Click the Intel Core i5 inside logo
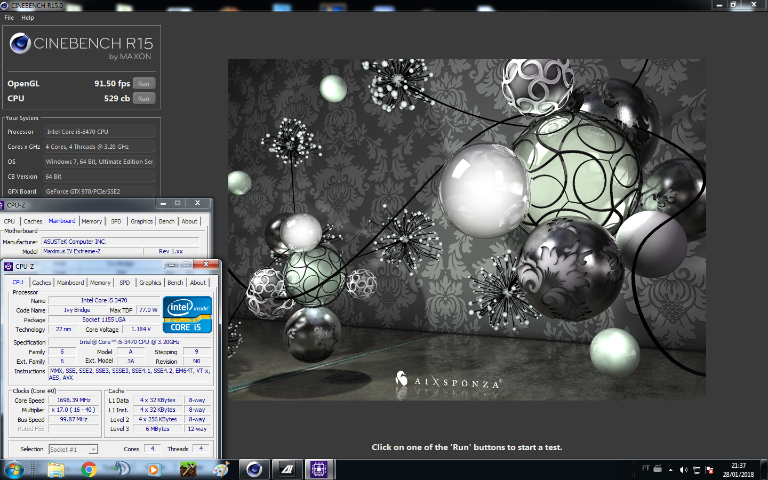The width and height of the screenshot is (768, 480). coord(187,315)
